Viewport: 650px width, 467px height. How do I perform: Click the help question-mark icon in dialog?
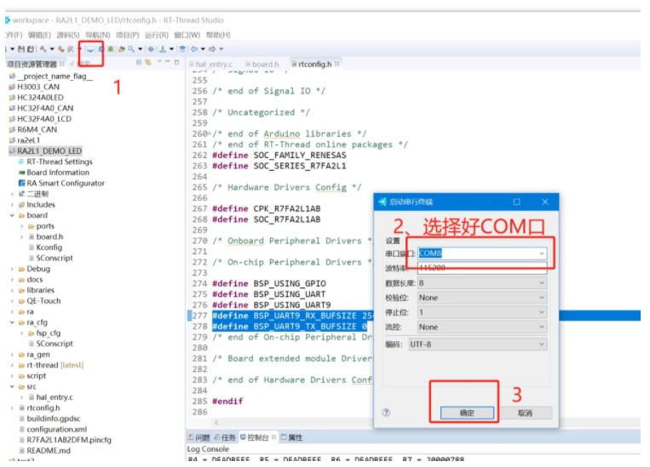coord(386,413)
